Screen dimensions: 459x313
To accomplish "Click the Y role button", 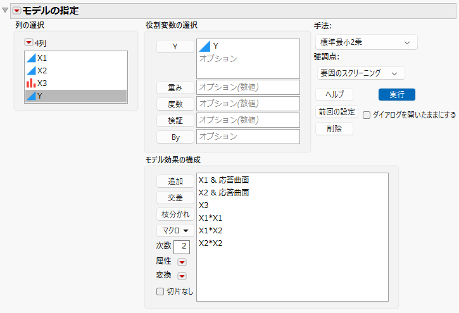I will click(x=175, y=46).
